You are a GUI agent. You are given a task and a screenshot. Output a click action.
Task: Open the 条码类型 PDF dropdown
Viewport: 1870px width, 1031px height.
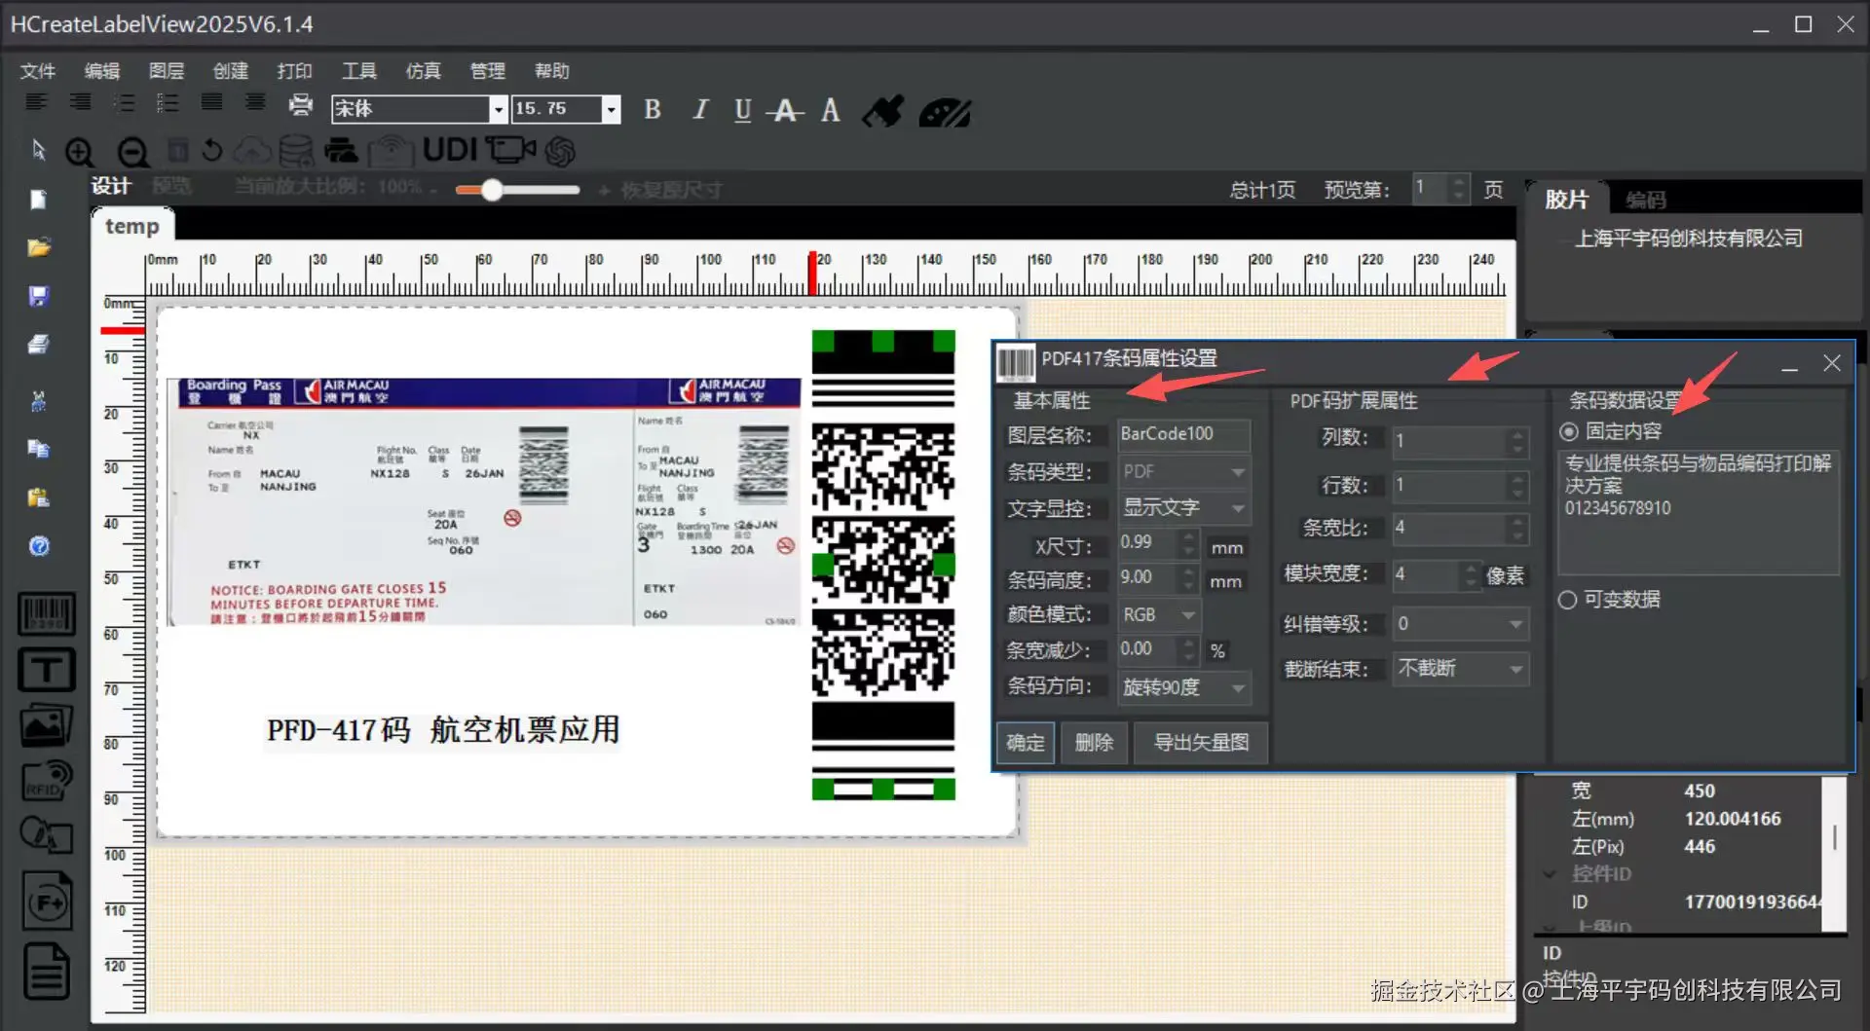point(1183,472)
